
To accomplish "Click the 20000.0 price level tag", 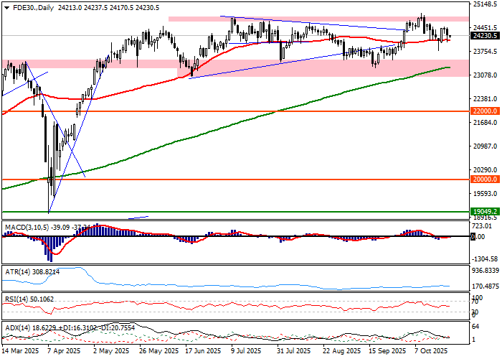I will click(x=485, y=179).
